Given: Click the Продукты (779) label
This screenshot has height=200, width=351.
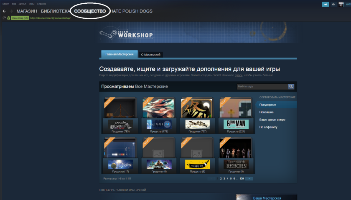Looking at the screenshot, I should tap(159, 132).
